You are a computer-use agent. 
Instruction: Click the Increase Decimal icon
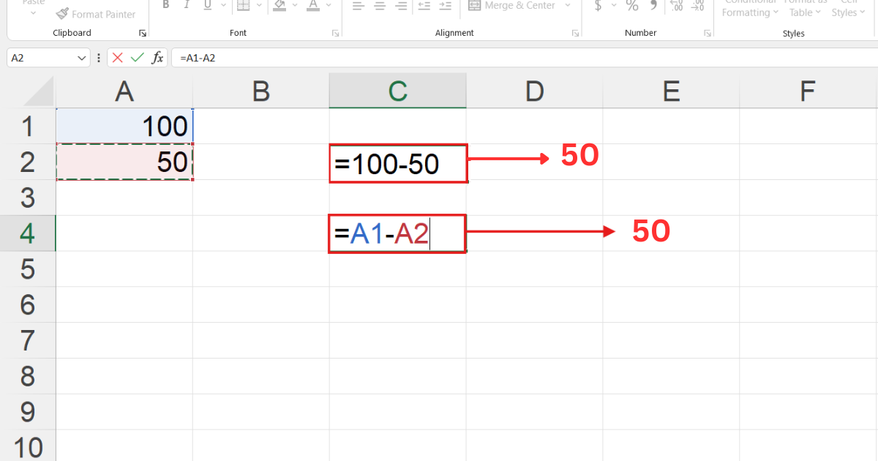pyautogui.click(x=678, y=6)
